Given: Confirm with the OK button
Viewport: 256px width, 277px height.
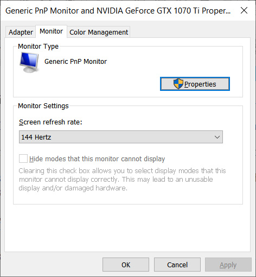Looking at the screenshot, I should (x=126, y=265).
